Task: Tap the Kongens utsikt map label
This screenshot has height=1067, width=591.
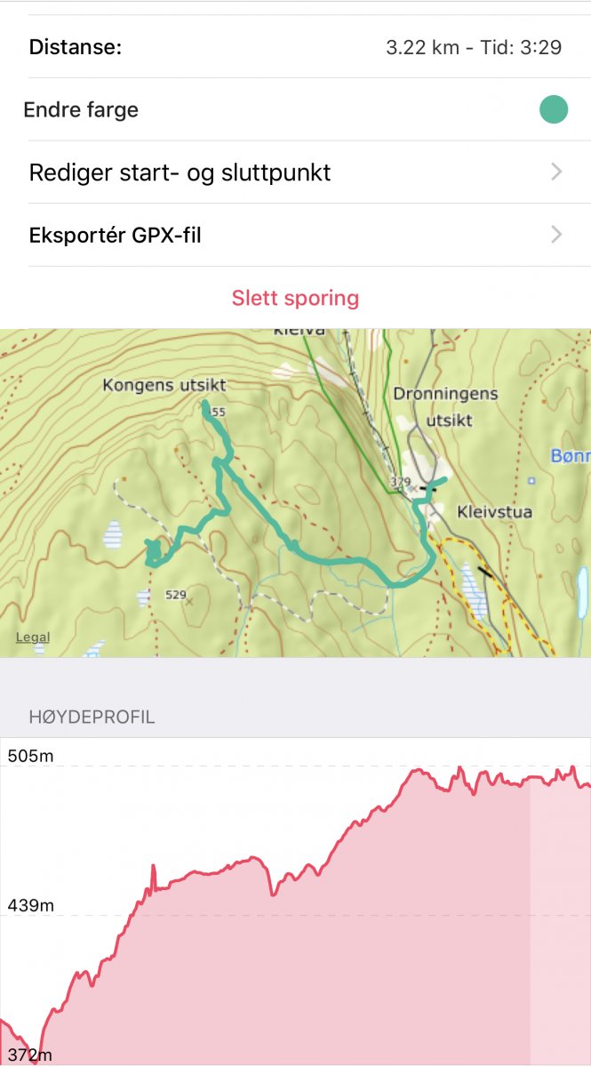Action: point(164,385)
